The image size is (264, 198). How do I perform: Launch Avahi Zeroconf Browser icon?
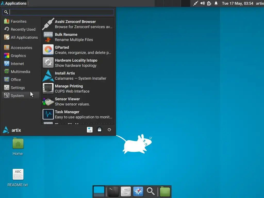[48, 24]
